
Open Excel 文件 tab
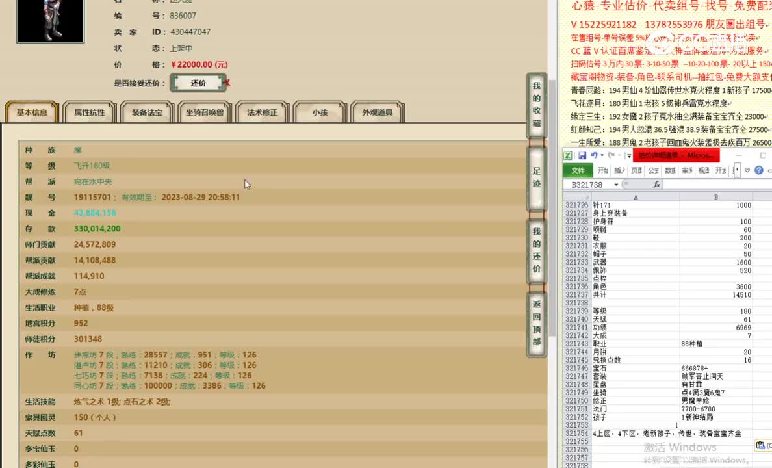tap(578, 170)
